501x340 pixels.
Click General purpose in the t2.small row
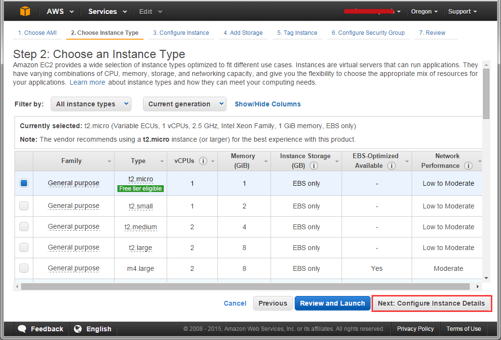pos(73,206)
